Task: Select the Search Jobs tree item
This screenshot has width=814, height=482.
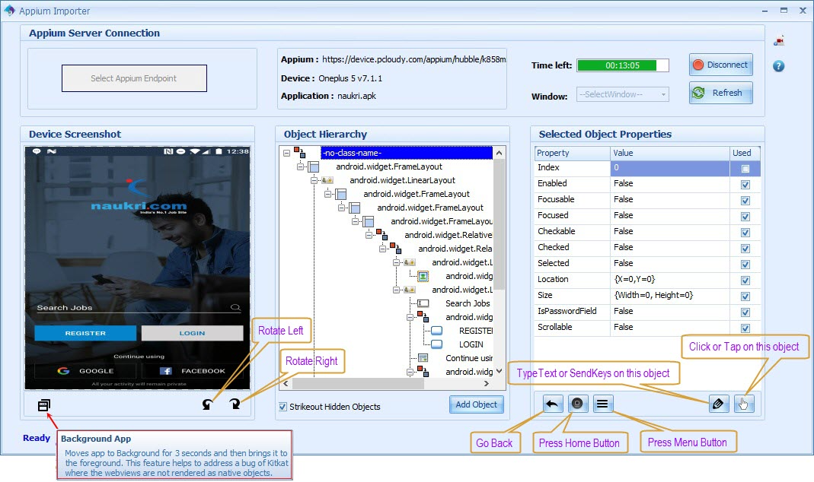Action: coord(468,303)
